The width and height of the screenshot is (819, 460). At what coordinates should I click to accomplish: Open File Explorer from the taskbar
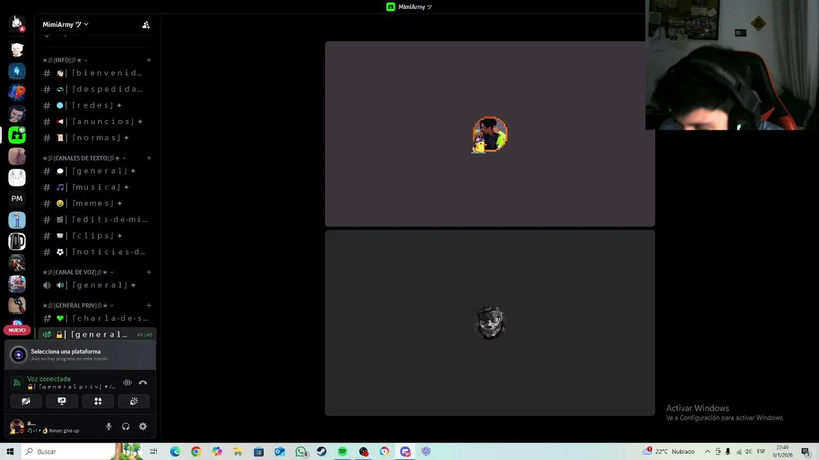(237, 452)
